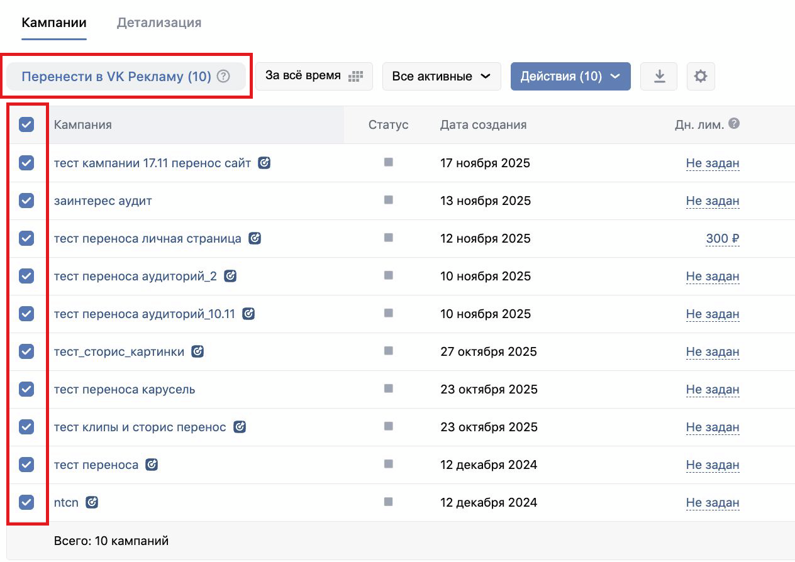Open 'За всё время' date range picker
795x562 pixels.
point(314,76)
